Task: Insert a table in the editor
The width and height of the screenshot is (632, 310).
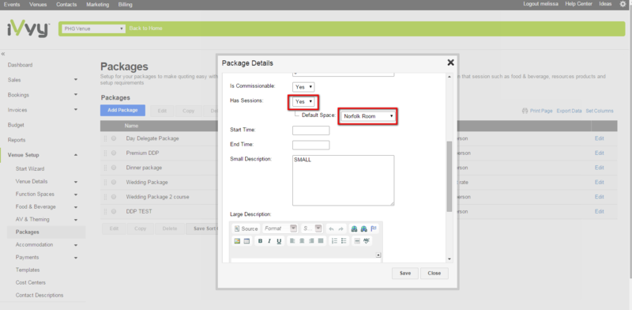Action: tap(246, 241)
